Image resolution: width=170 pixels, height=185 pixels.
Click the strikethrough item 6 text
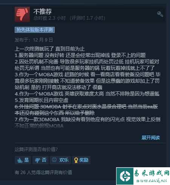tap(86, 110)
